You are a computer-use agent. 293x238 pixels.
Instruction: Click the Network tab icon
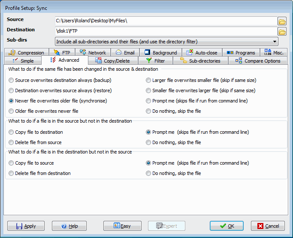(x=83, y=53)
